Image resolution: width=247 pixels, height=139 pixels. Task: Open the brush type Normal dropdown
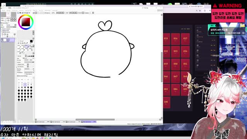pyautogui.click(x=22, y=56)
